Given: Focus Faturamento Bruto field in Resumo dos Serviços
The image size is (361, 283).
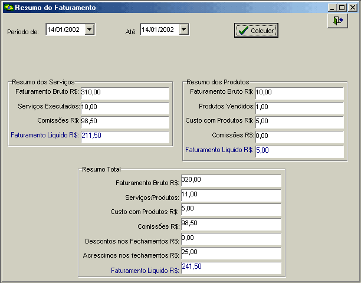Looking at the screenshot, I should click(x=124, y=93).
